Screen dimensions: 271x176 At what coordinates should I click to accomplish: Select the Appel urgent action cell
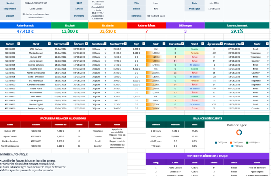click(257, 172)
